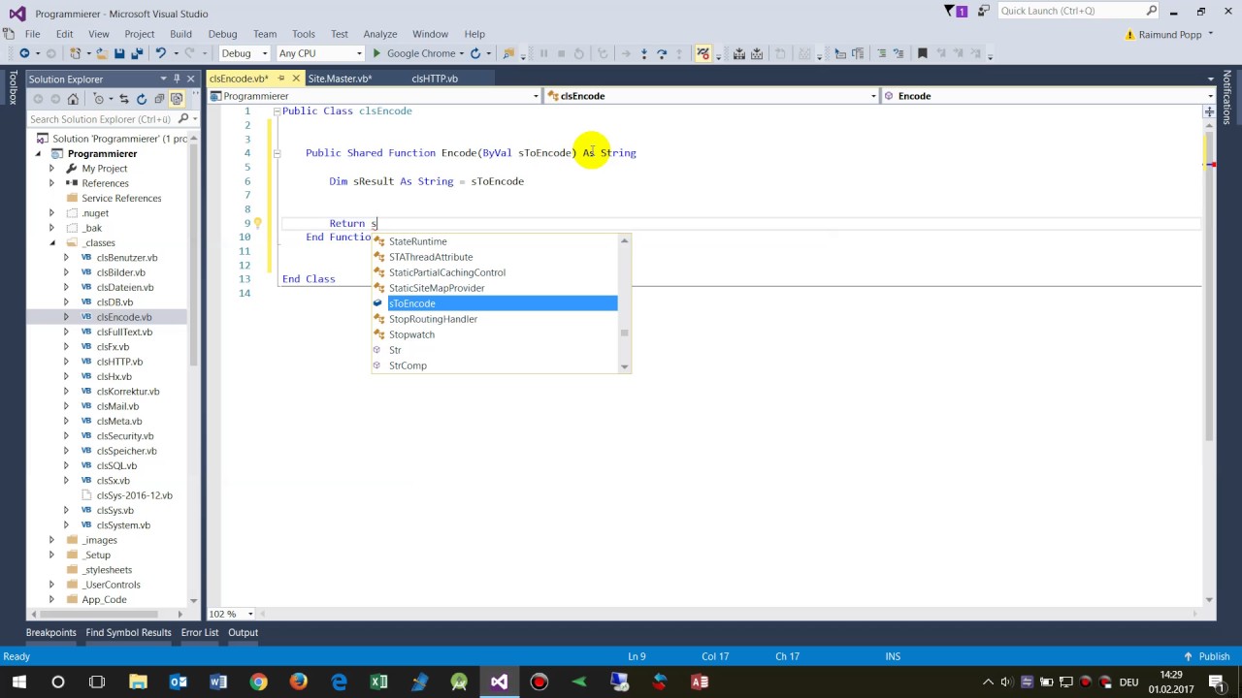Open the Debug menu in the menu bar

222,34
